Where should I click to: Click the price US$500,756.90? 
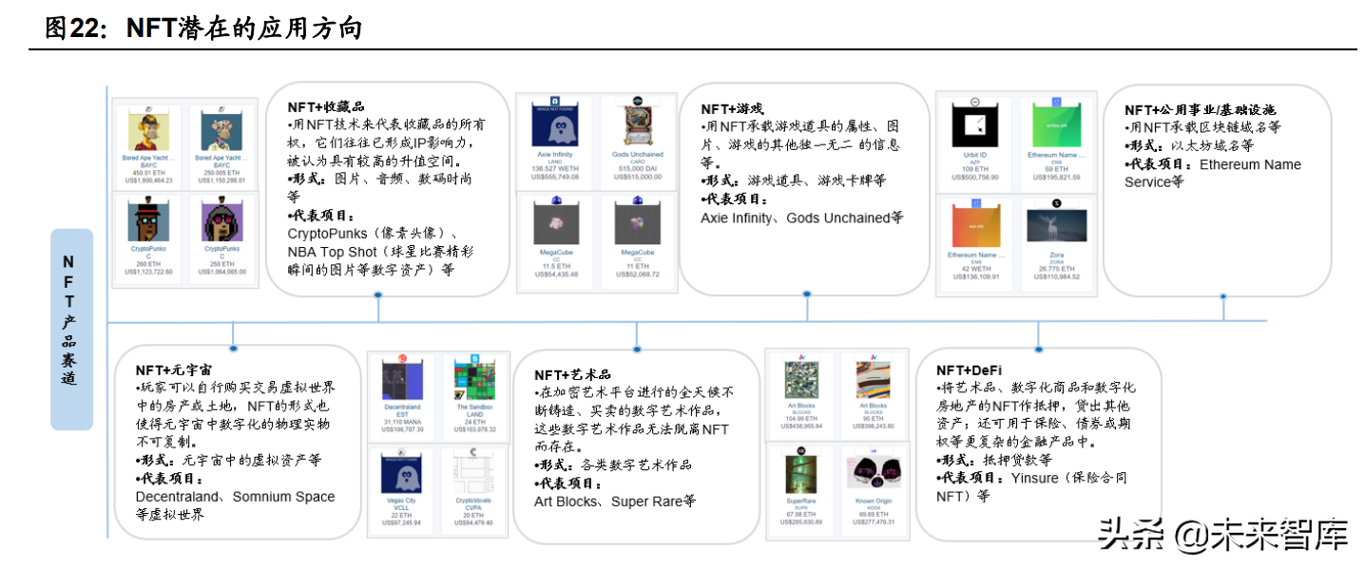[x=976, y=177]
